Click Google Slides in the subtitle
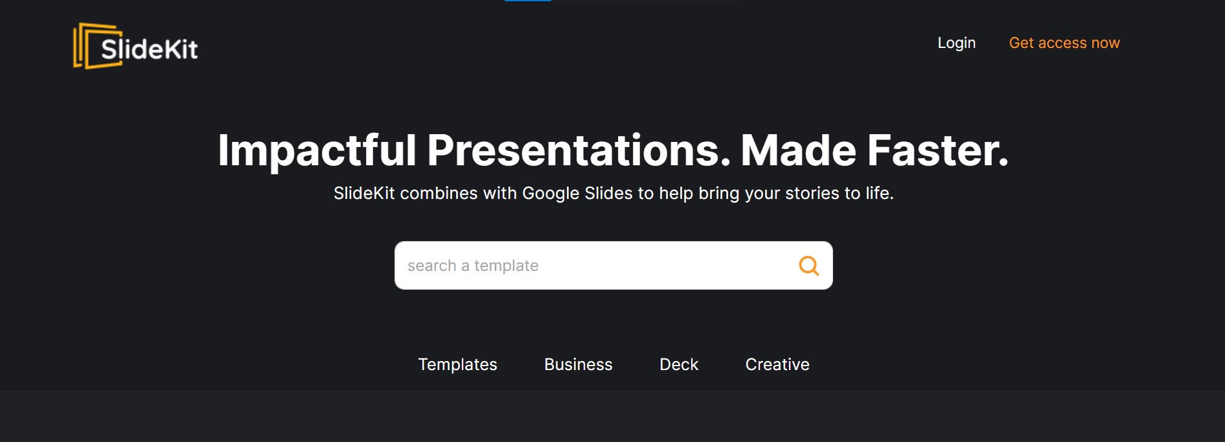The height and width of the screenshot is (442, 1225). coord(577,193)
